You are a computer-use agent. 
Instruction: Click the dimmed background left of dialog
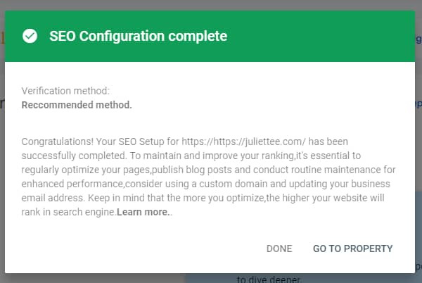(x=2, y=176)
